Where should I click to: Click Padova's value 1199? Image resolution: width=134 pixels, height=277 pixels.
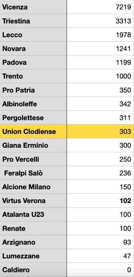tap(100, 62)
